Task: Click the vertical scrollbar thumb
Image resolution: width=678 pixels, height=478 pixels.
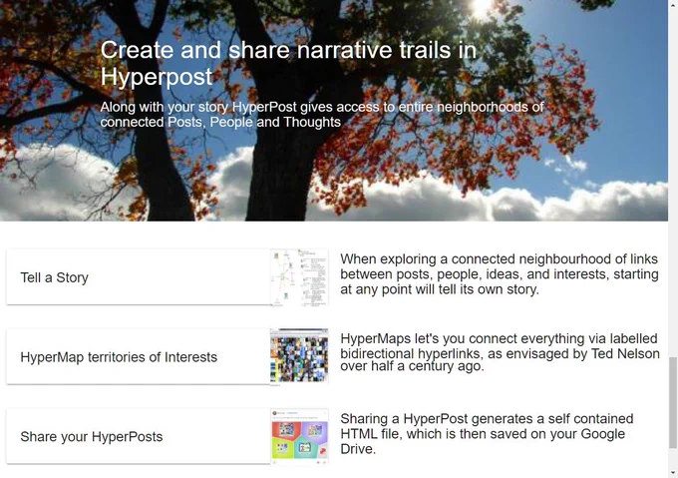Action: [673, 403]
